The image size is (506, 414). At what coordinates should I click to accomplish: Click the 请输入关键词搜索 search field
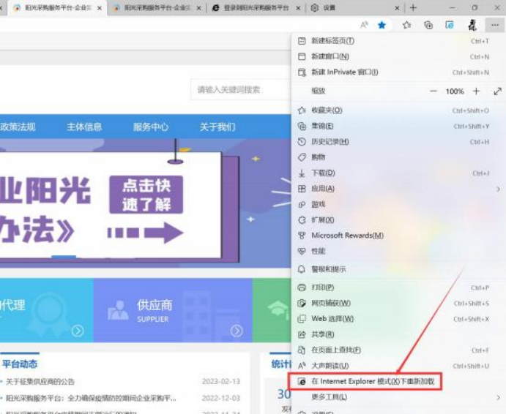[240, 90]
